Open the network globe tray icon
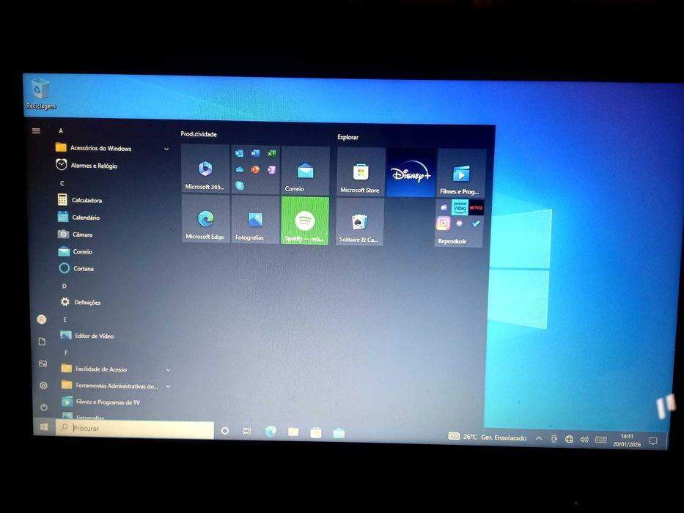The image size is (684, 513). [569, 439]
